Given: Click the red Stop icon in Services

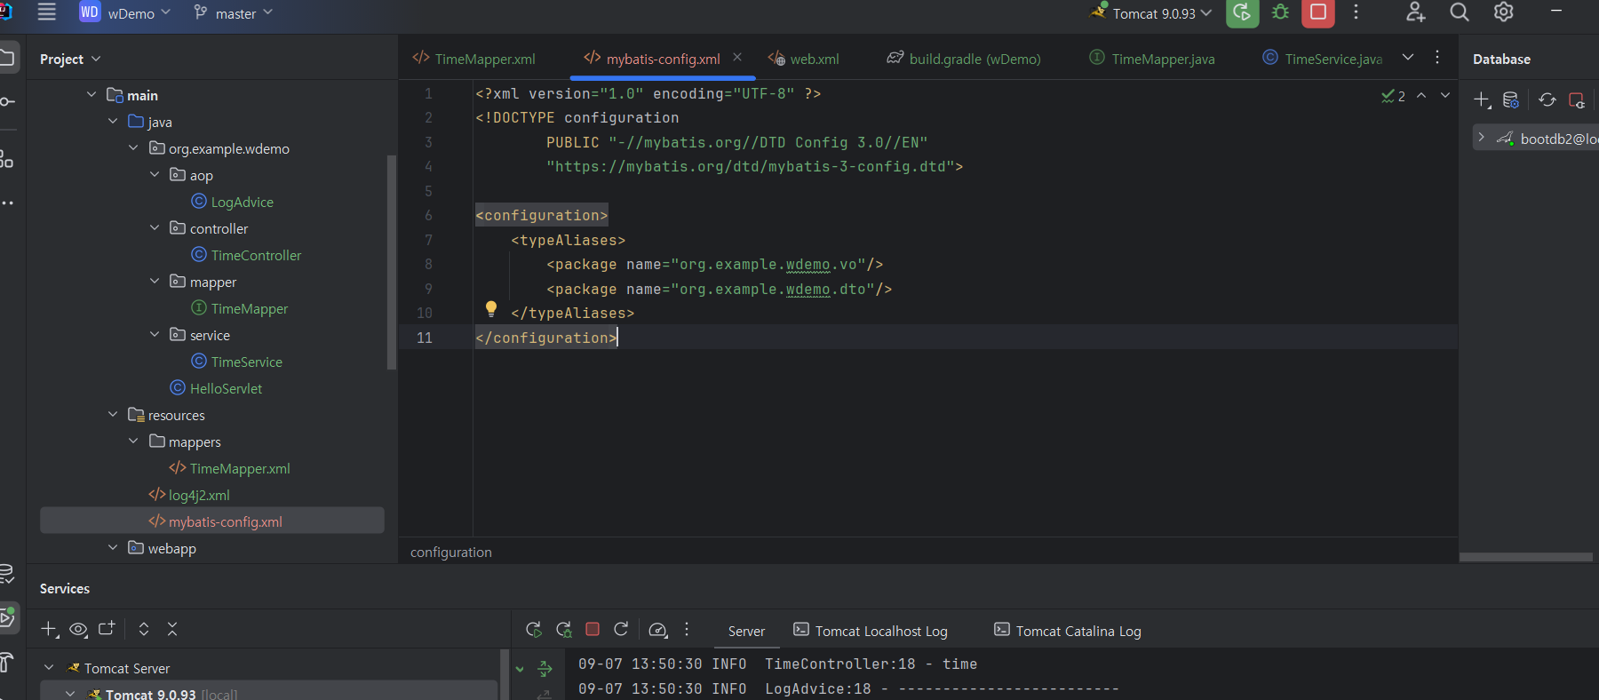Looking at the screenshot, I should coord(593,629).
